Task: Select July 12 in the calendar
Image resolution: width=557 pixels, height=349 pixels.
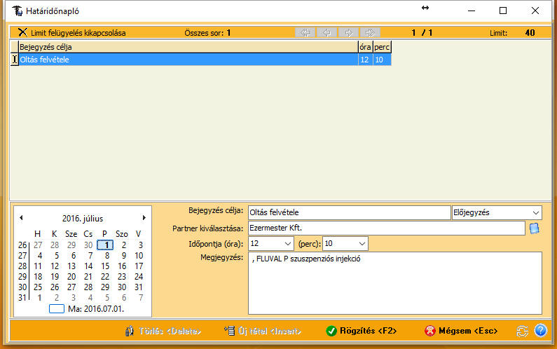Action: (55, 266)
